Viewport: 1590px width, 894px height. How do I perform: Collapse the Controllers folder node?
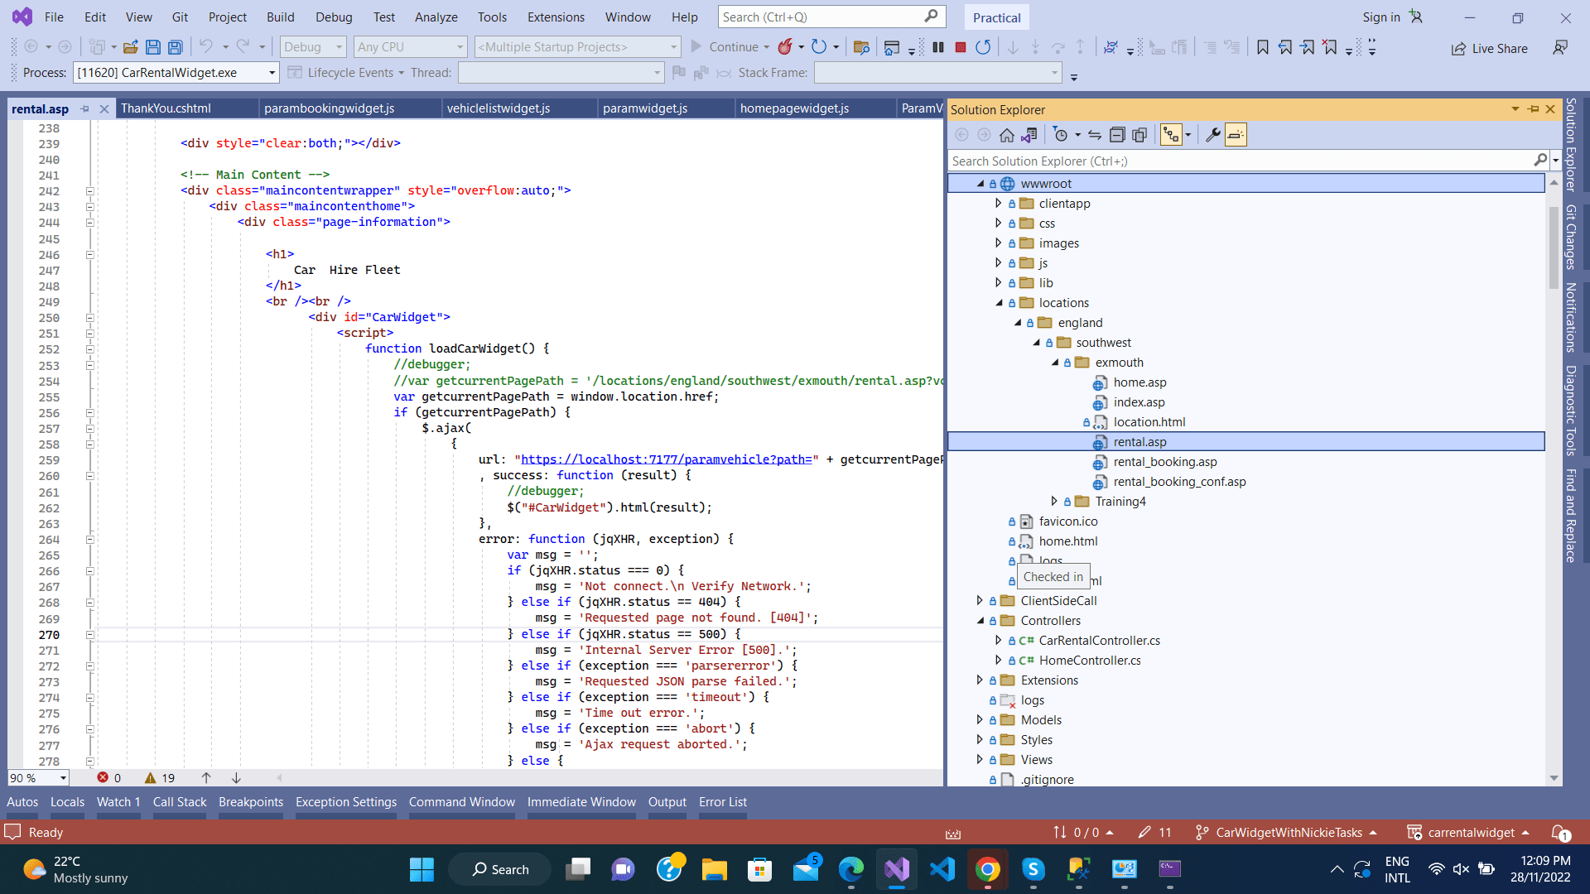(980, 620)
